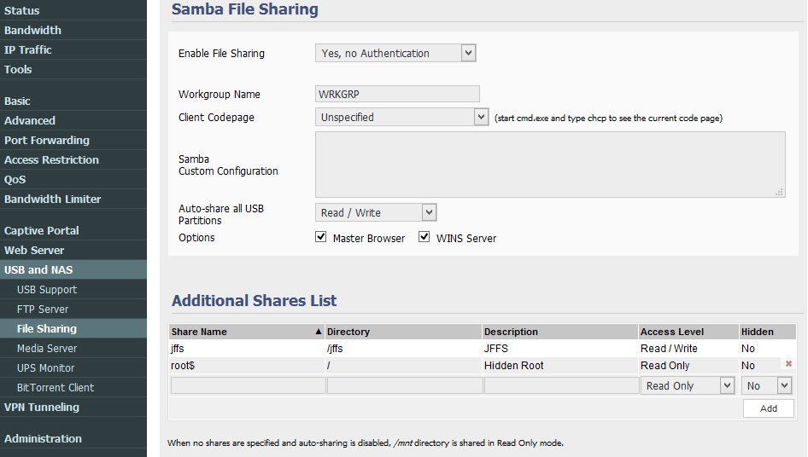
Task: Open Auto-share all USB Partitions dropdown
Action: coord(376,212)
